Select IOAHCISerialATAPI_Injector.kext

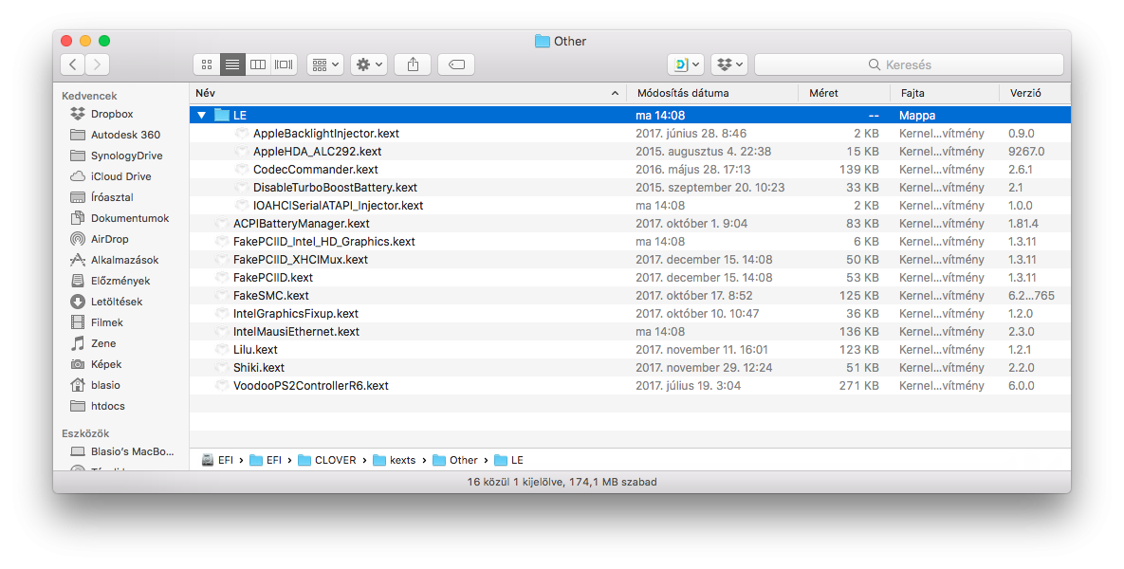pos(630,206)
